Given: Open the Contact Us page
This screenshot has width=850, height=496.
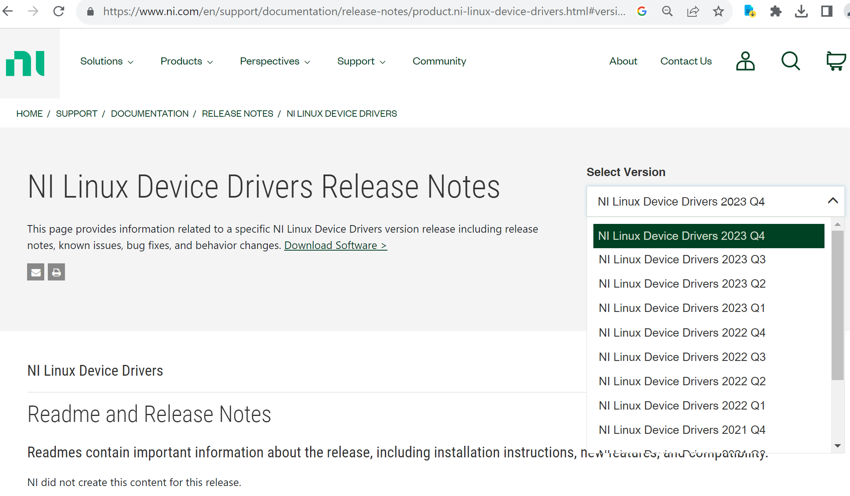Looking at the screenshot, I should pyautogui.click(x=686, y=61).
